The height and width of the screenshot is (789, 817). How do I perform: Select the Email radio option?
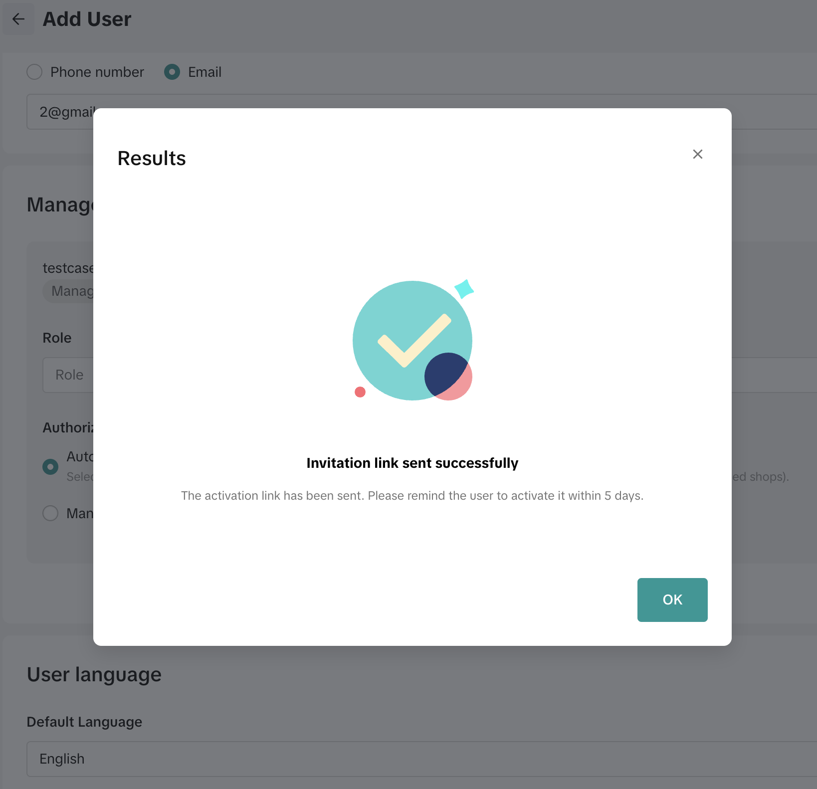pos(172,72)
